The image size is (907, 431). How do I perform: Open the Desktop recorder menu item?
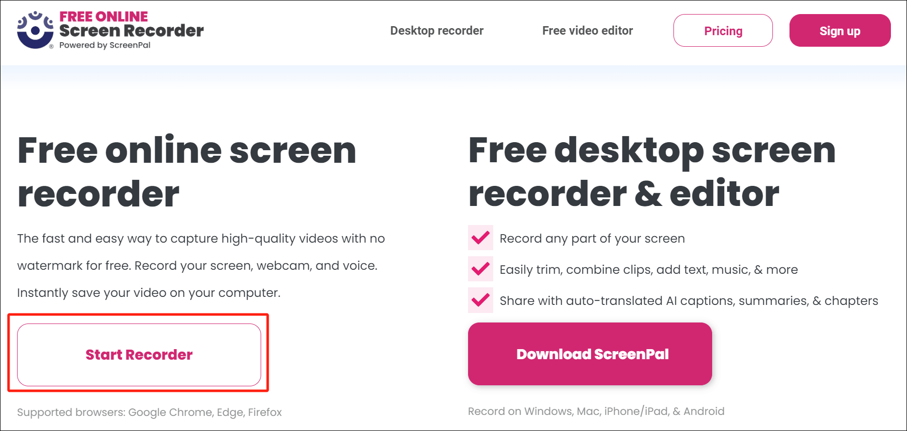(x=436, y=31)
